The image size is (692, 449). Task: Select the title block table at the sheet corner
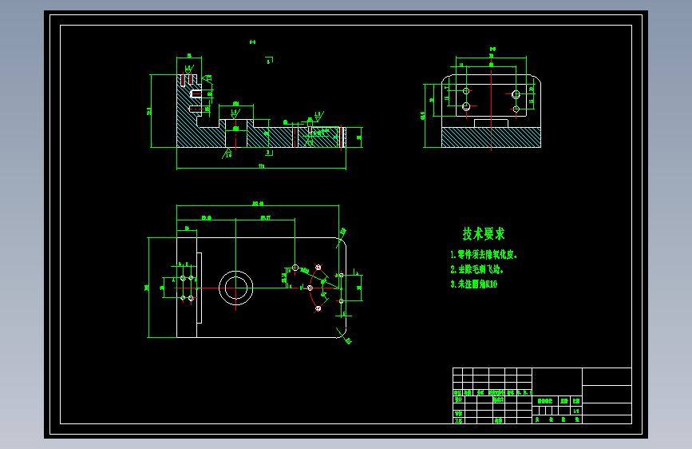click(542, 395)
